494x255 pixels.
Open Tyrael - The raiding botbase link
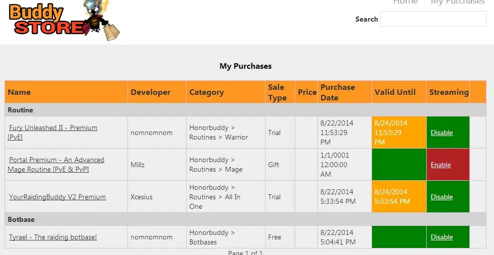click(x=53, y=237)
